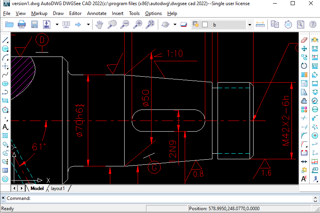The height and width of the screenshot is (213, 320).
Task: Save the drawing with the floppy disk icon
Action: pos(34,25)
